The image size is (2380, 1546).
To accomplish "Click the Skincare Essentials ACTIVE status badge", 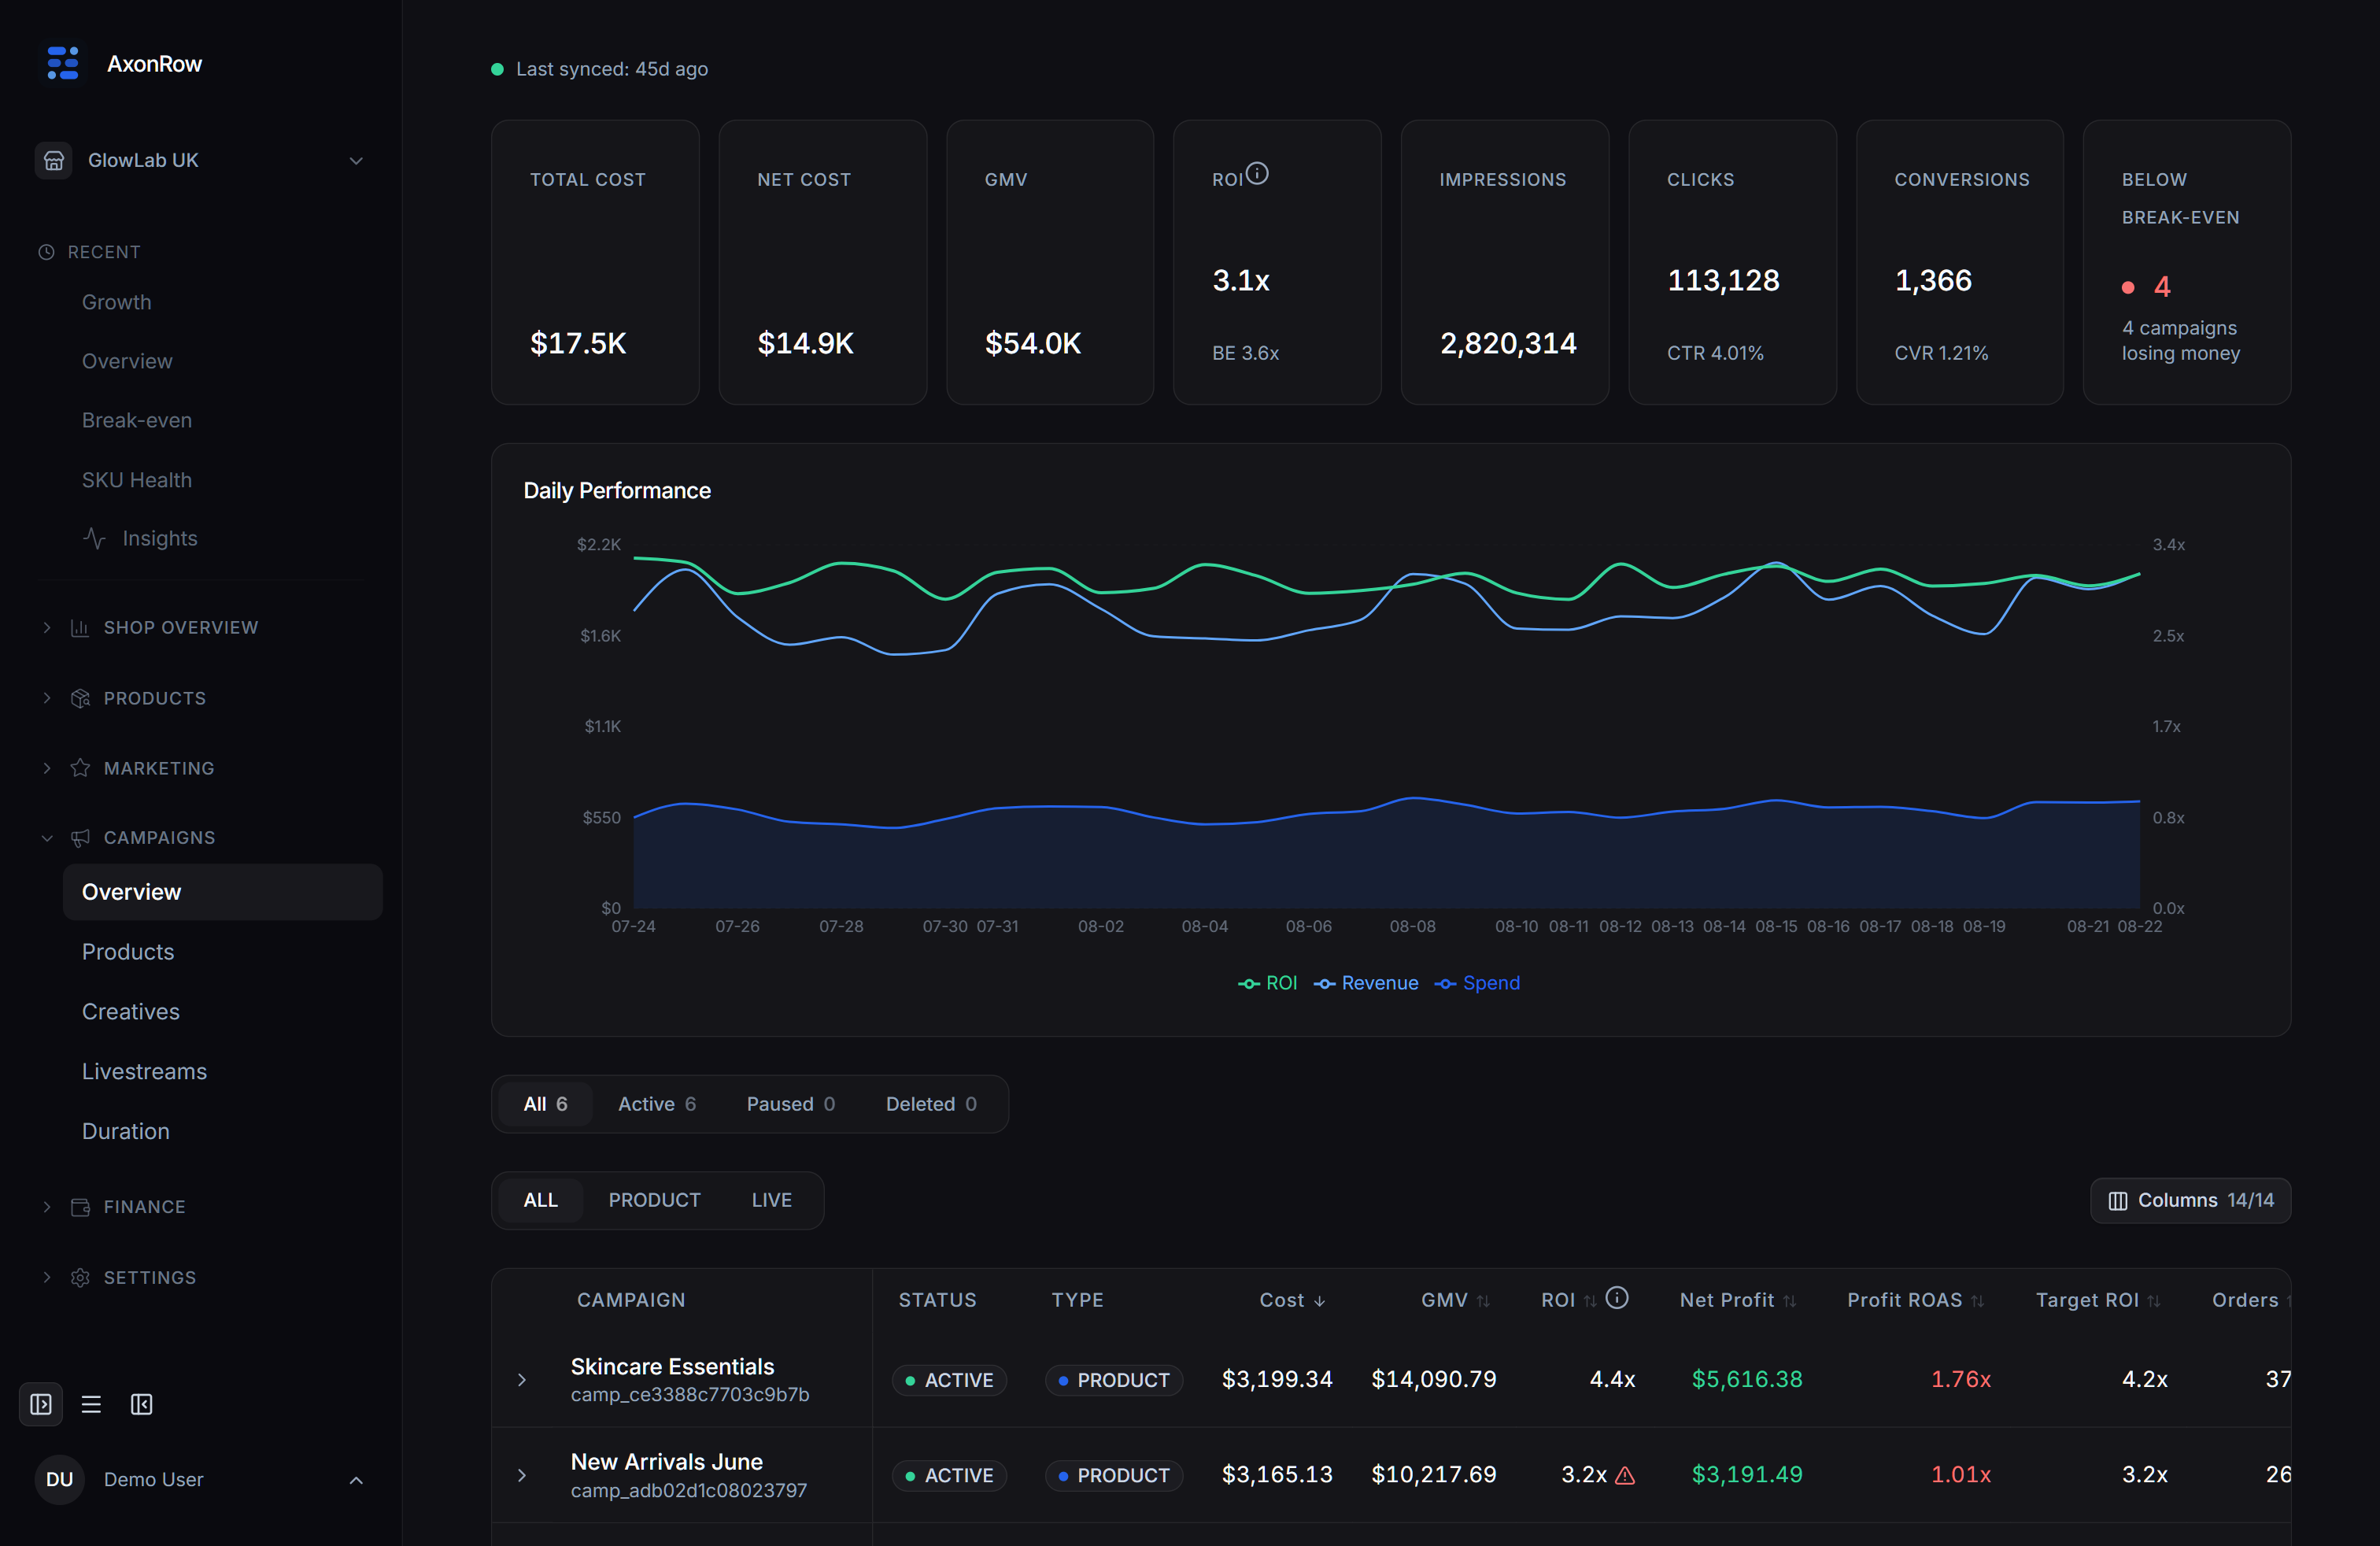I will click(x=949, y=1380).
